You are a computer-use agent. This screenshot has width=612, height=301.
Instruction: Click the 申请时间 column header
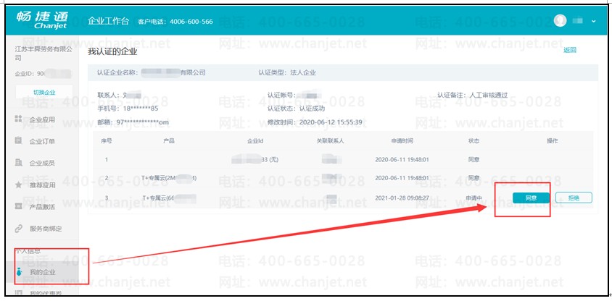coord(402,140)
